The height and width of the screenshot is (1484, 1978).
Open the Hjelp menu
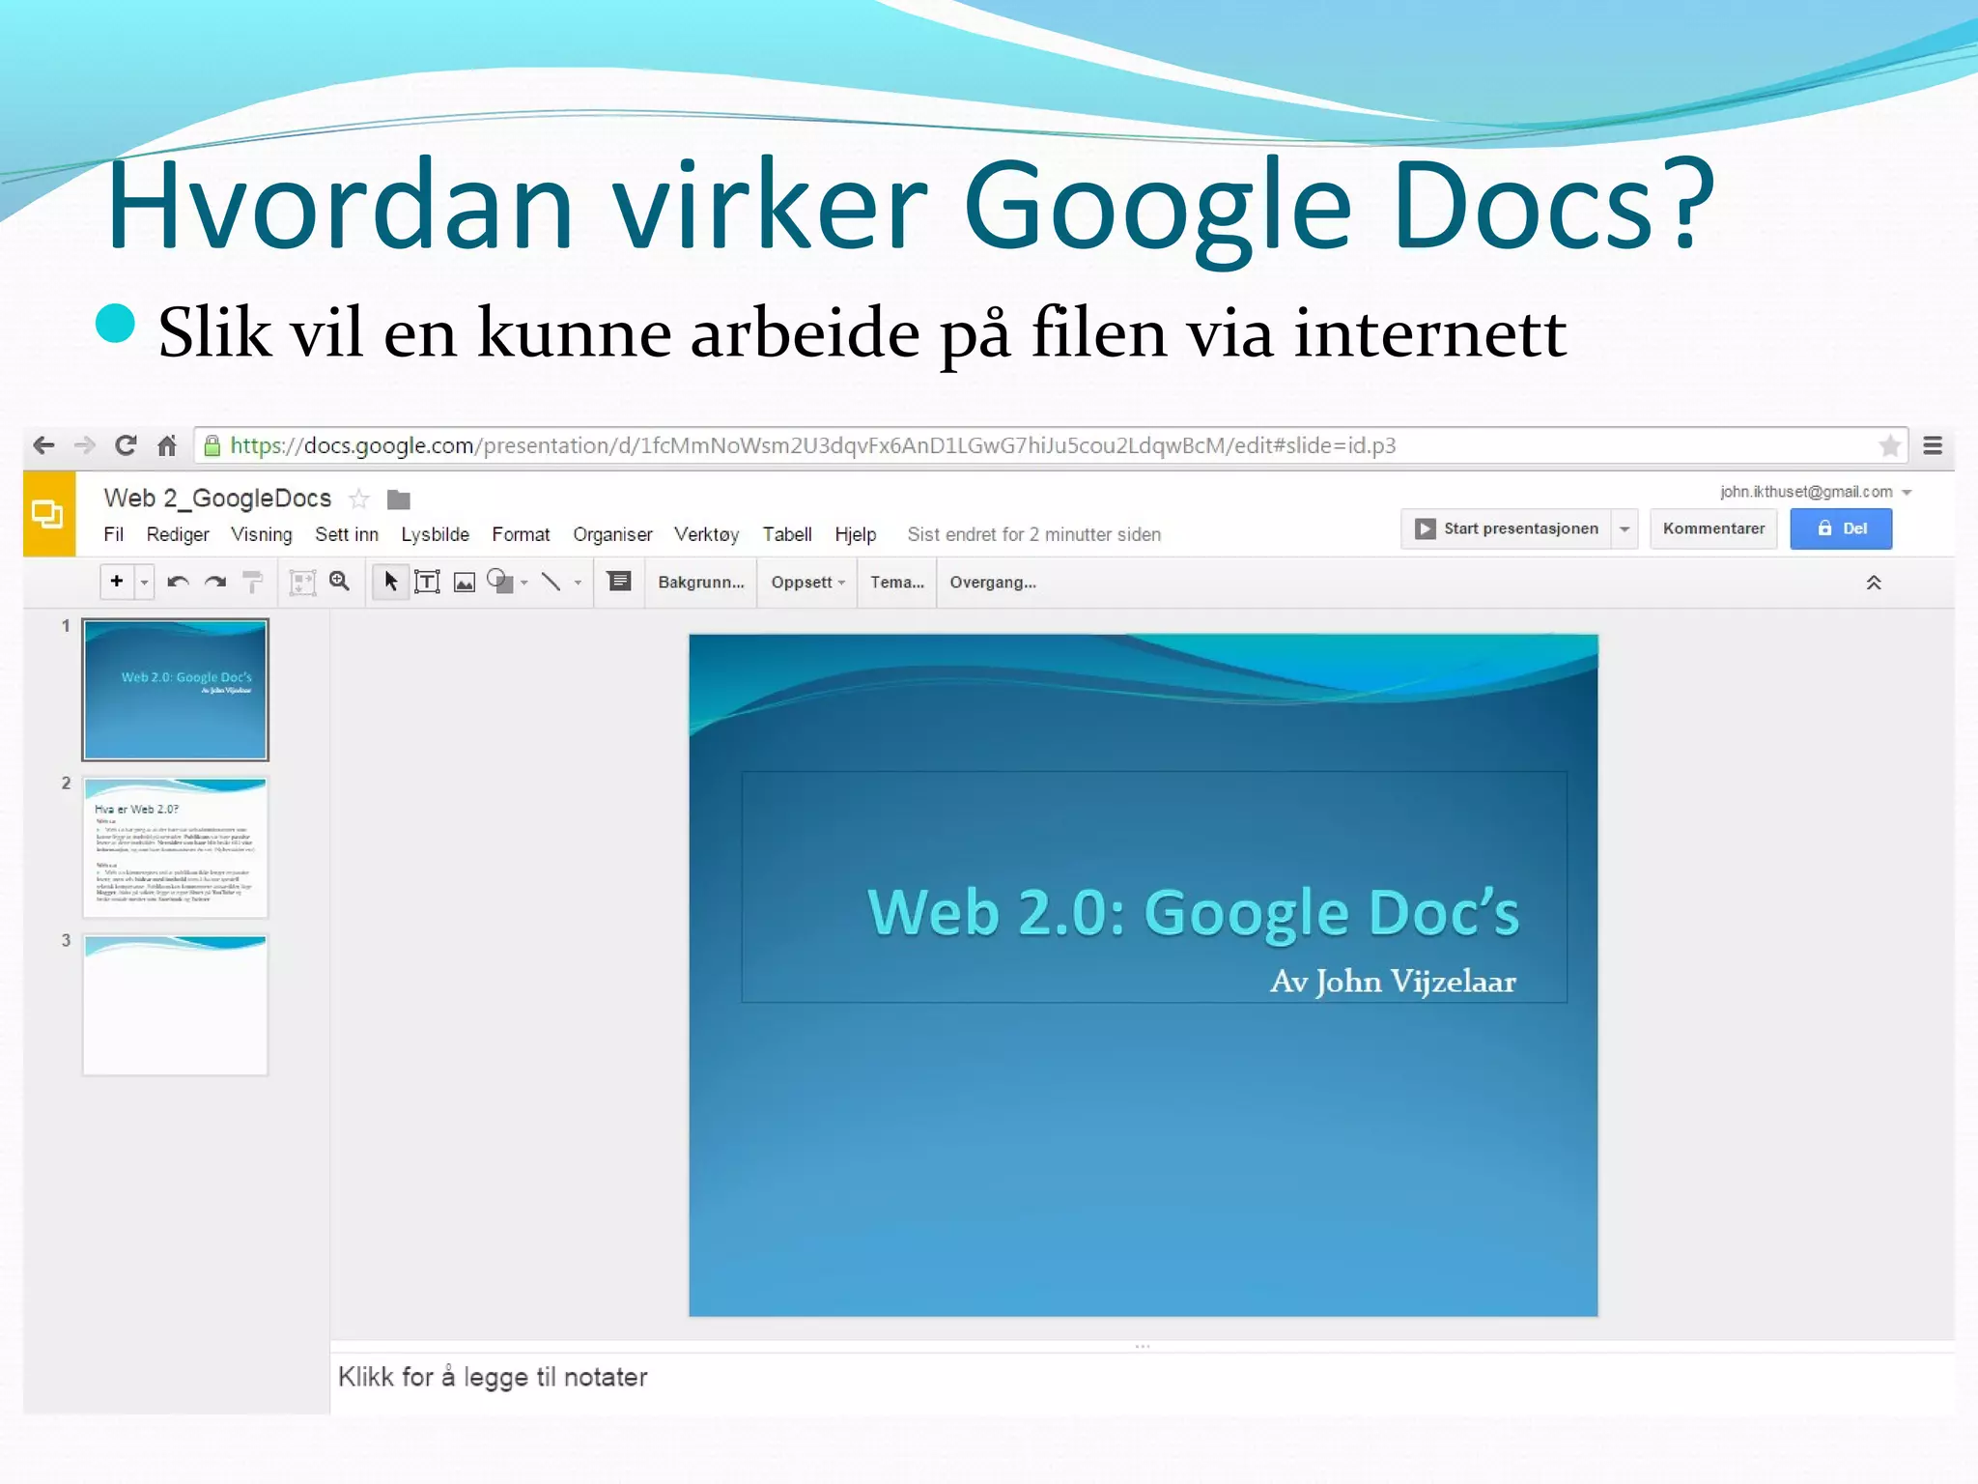point(855,534)
